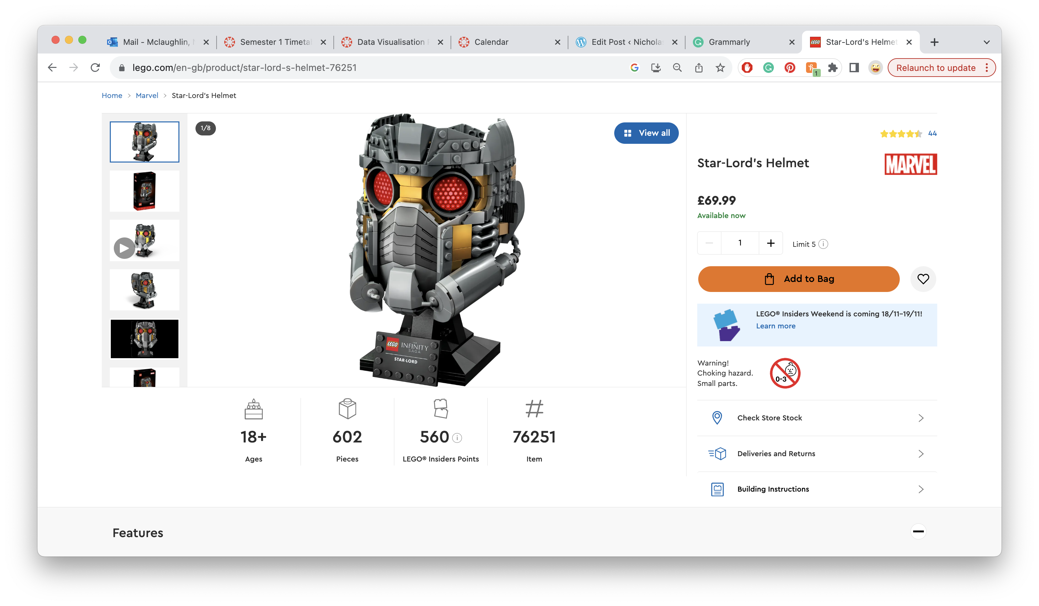Open the browser Extensions puzzle icon
The height and width of the screenshot is (606, 1039).
pyautogui.click(x=832, y=68)
